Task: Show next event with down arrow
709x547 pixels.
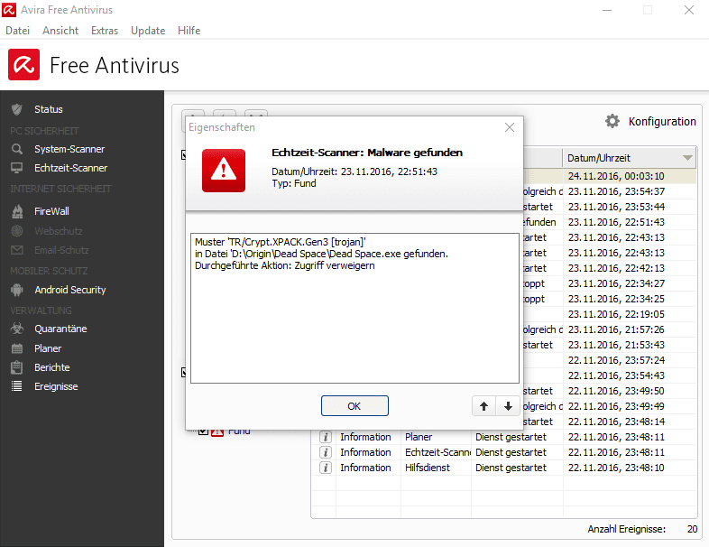Action: tap(508, 406)
